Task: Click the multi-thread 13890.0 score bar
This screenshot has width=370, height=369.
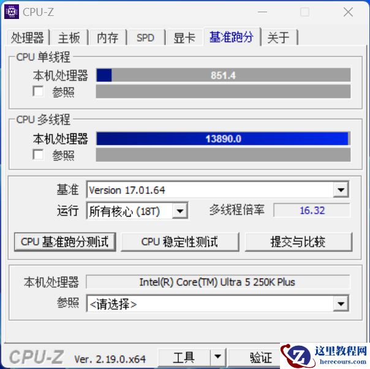Action: coord(223,139)
